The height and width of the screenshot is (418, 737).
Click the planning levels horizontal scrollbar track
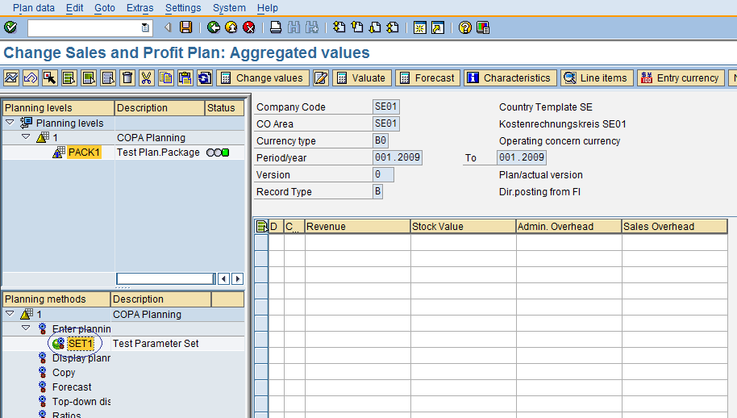pos(166,278)
